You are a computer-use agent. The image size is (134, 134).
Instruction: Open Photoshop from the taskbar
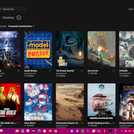[x=6, y=131]
